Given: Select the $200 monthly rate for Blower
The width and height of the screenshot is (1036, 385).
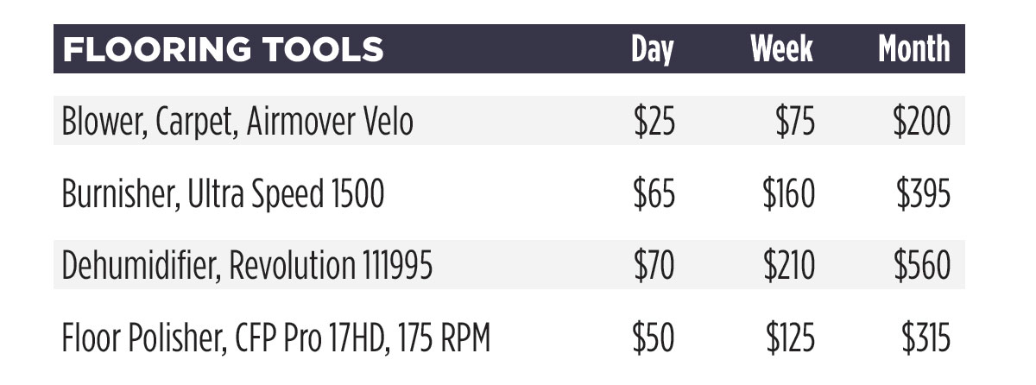Looking at the screenshot, I should click(x=922, y=123).
